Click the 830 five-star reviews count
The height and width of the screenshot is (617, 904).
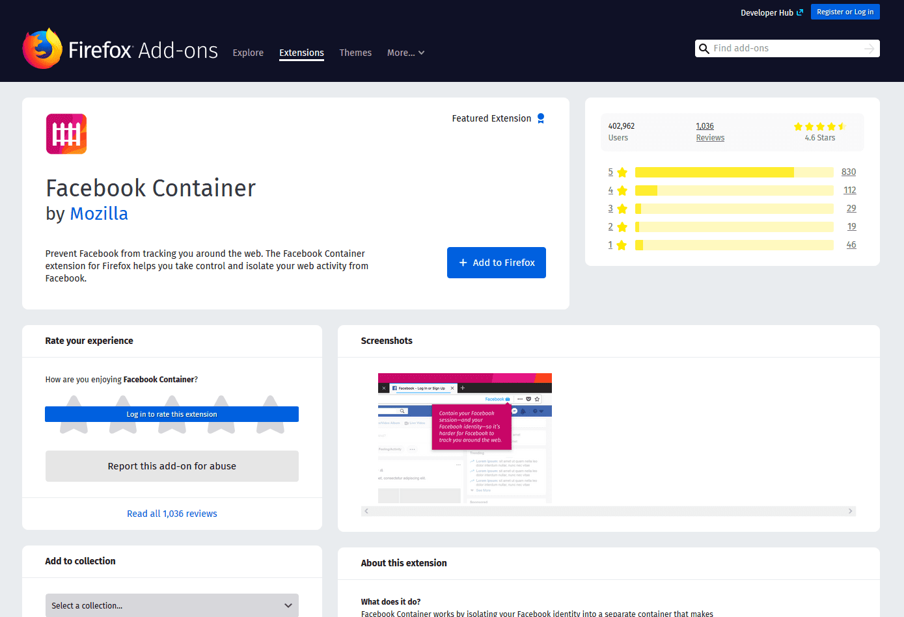[x=849, y=172]
